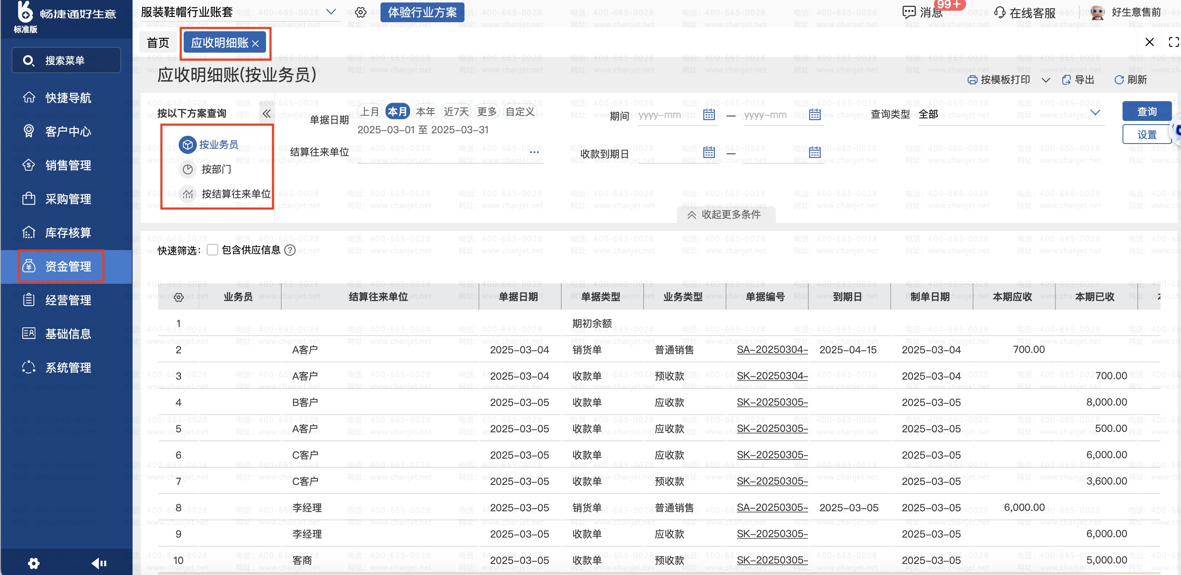
Task: Expand the 按模板打印 dropdown arrow
Action: [x=1046, y=80]
